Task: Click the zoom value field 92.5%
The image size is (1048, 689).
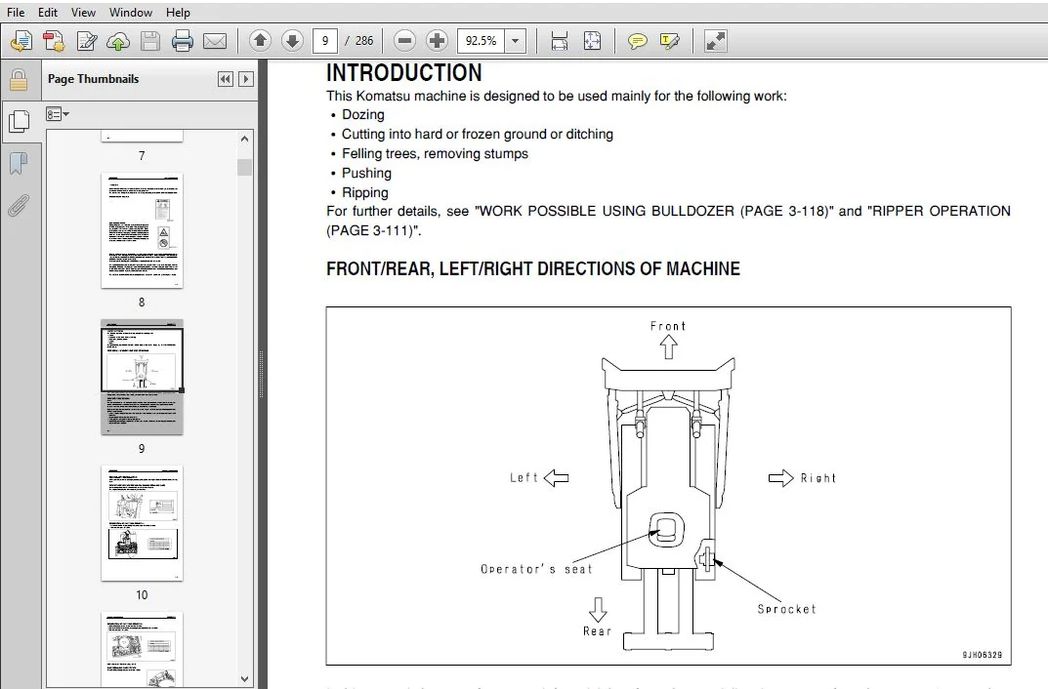Action: pos(482,41)
